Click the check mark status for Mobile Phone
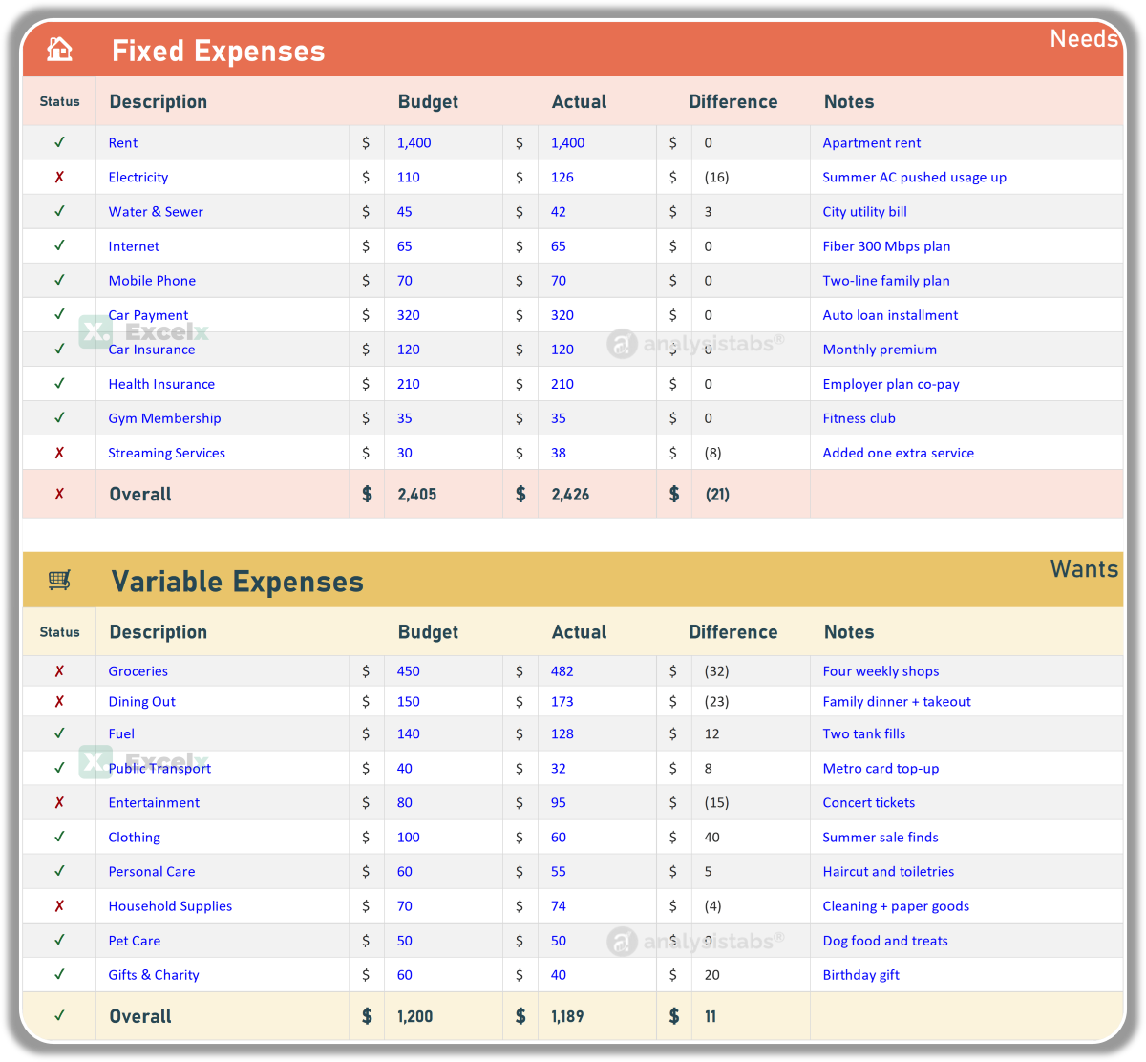This screenshot has height=1062, width=1146. click(59, 280)
